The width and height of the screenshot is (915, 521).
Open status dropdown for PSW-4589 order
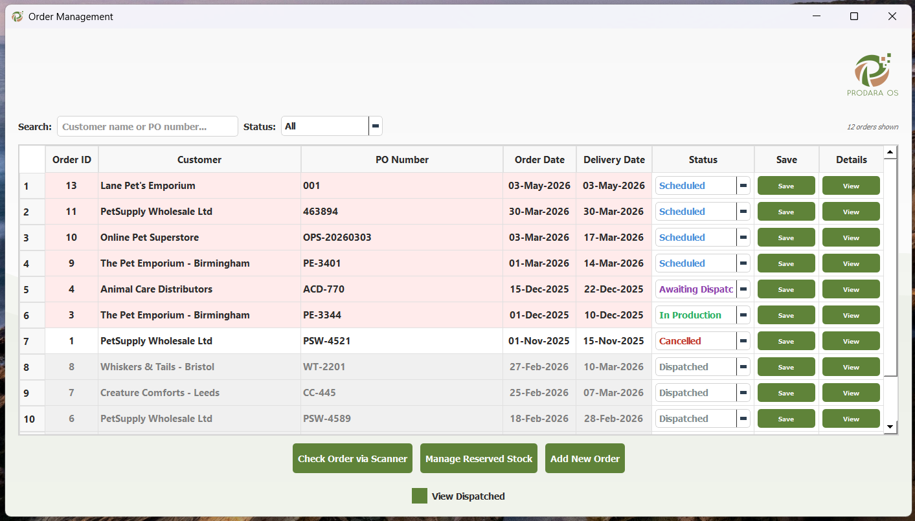[703, 419]
